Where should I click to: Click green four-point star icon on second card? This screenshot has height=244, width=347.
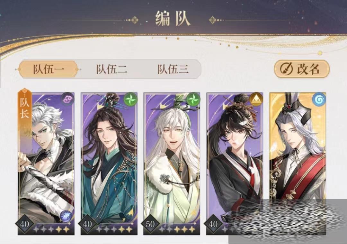pos(130,99)
